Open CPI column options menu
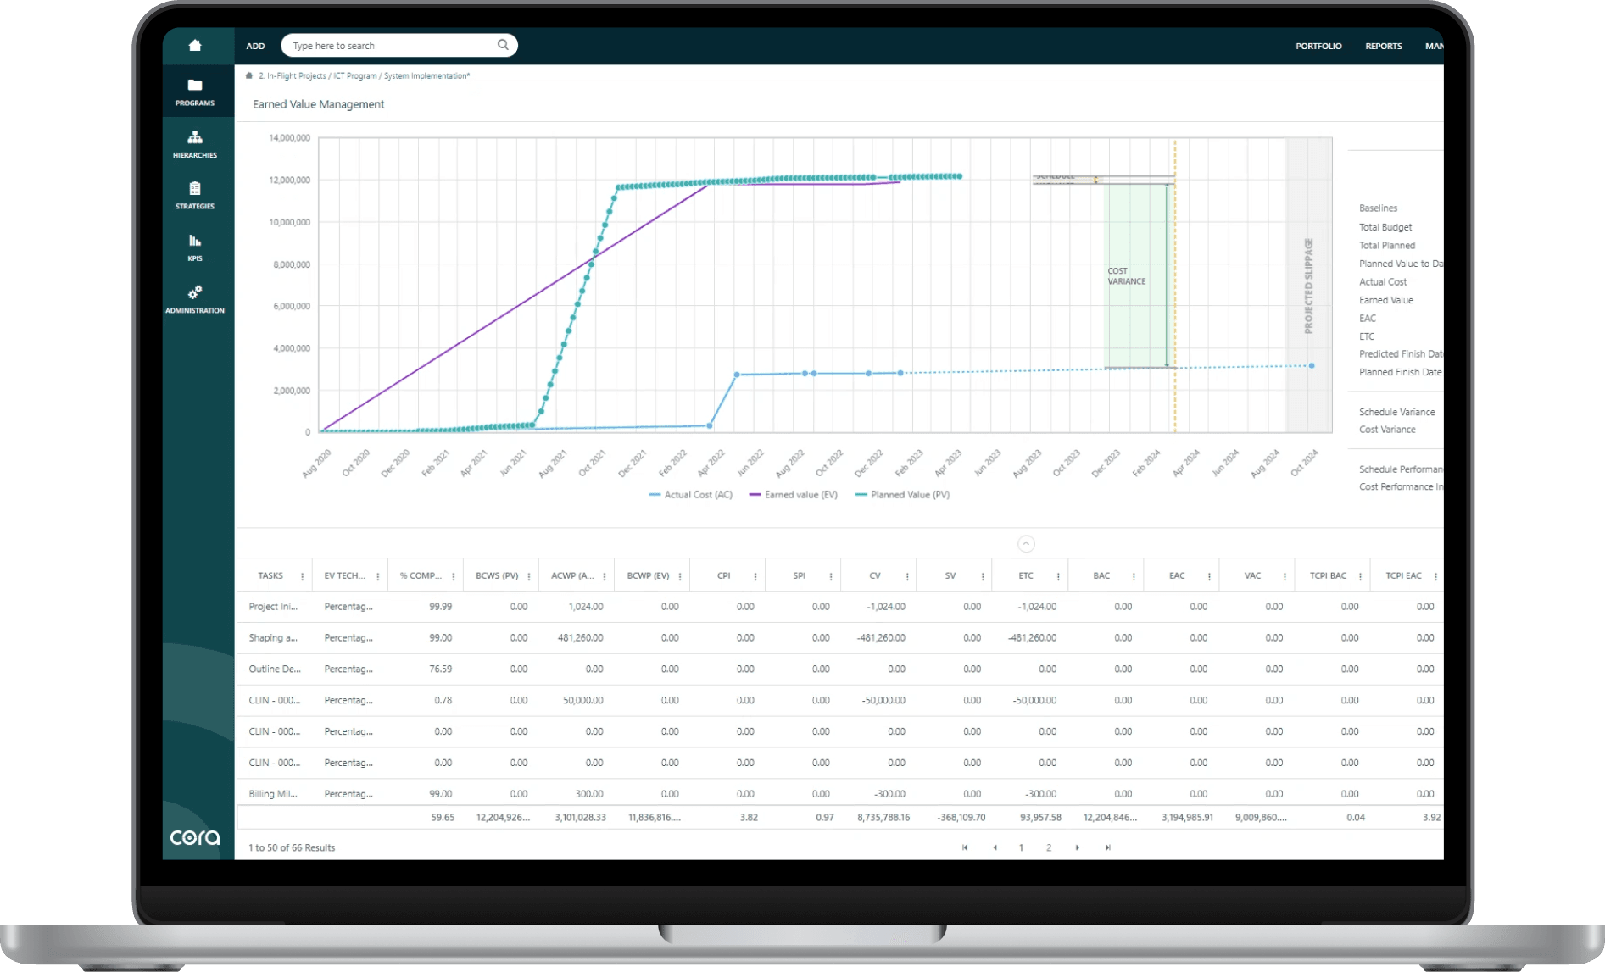Viewport: 1605px width, 972px height. [x=755, y=576]
